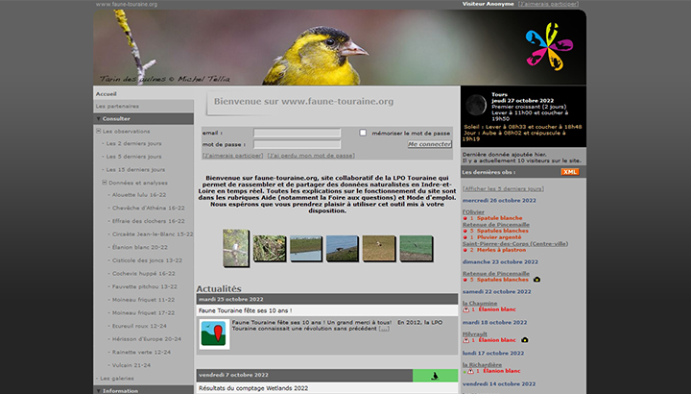Click Faune Touraine fête ses 10 ans title
691x394 pixels.
pyautogui.click(x=245, y=310)
